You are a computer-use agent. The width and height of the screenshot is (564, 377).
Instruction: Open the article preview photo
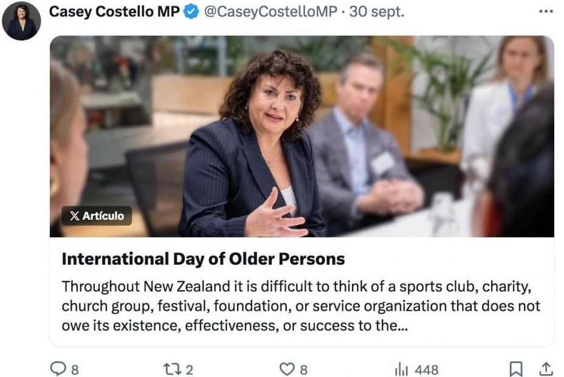[x=301, y=136]
